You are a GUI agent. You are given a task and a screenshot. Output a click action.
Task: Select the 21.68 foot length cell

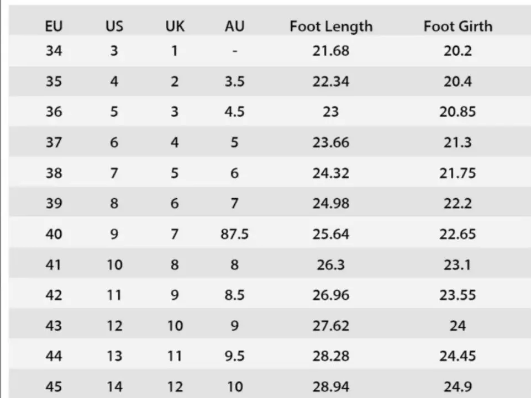[330, 51]
